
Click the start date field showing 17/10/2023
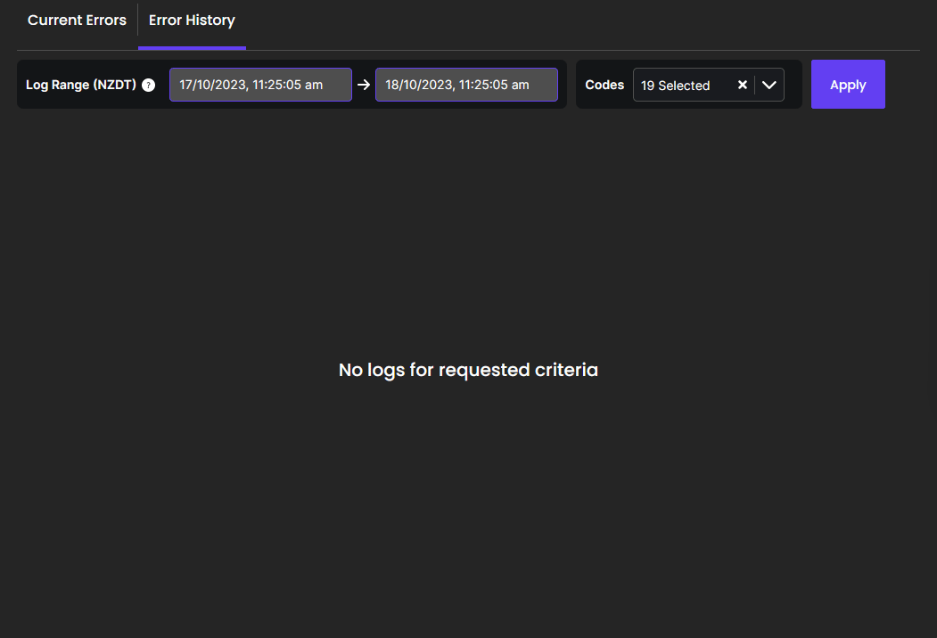coord(259,84)
